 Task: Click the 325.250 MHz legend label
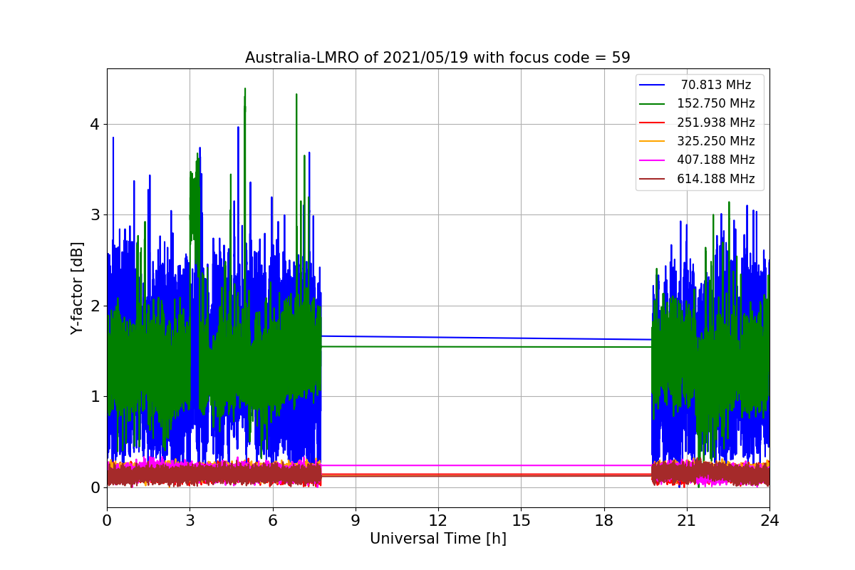(716, 141)
